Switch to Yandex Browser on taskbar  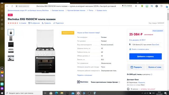78,93
